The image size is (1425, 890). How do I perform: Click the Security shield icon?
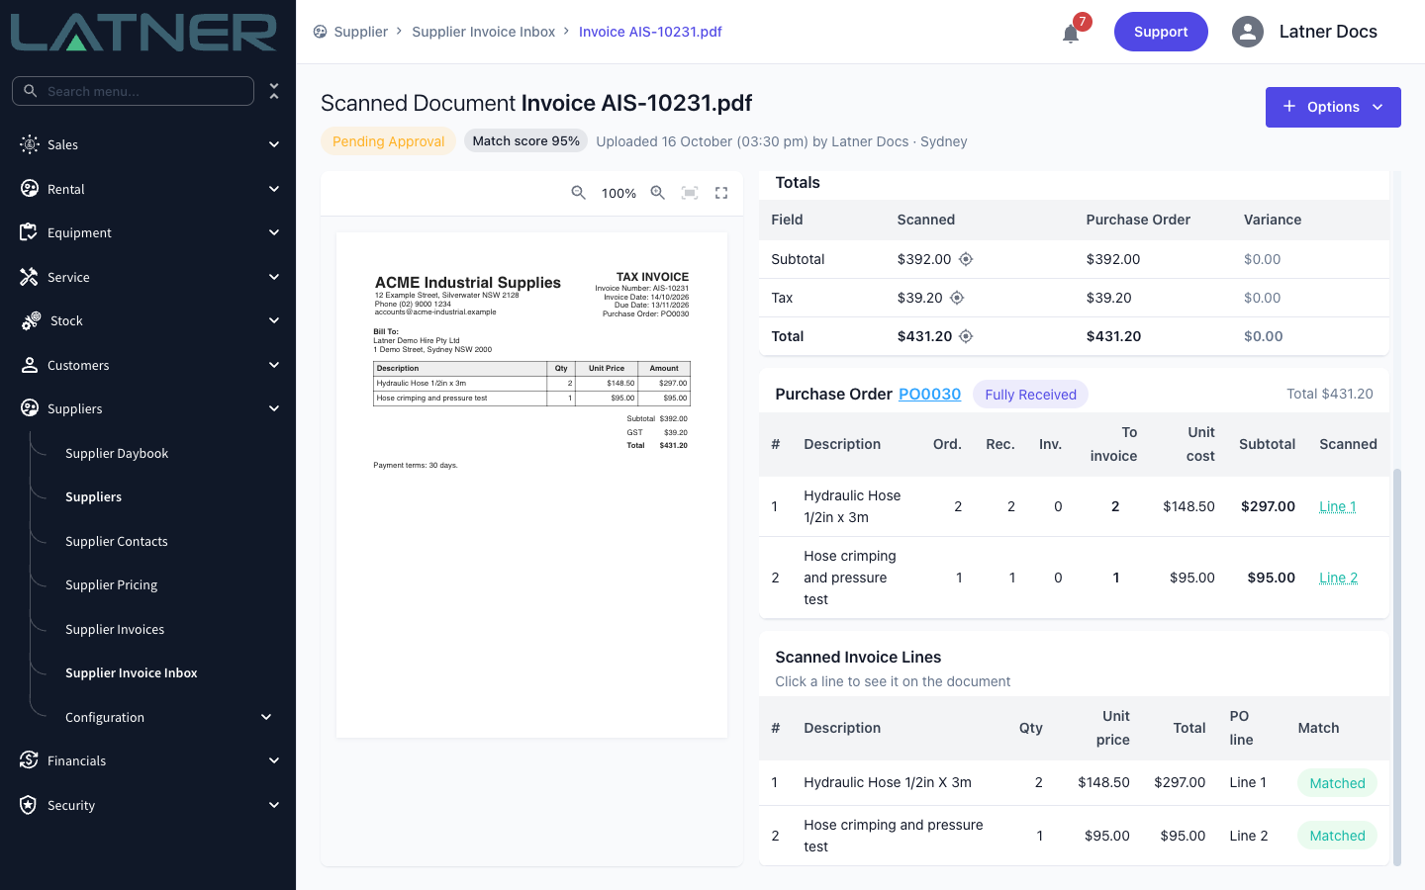tap(30, 805)
